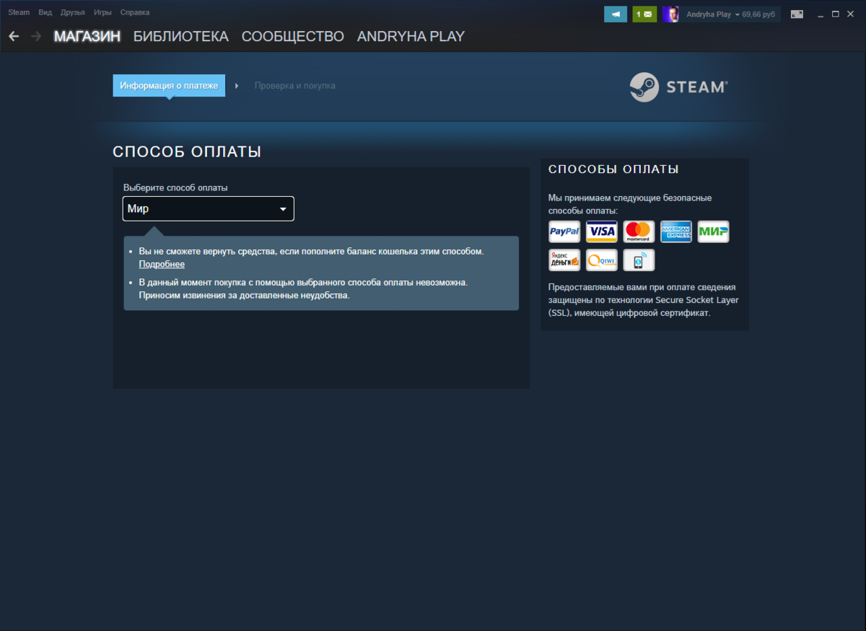This screenshot has width=866, height=631.
Task: Go to the МАГАЗИН section
Action: coord(87,36)
